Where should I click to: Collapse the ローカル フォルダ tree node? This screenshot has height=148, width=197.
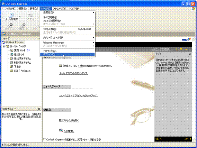[4, 46]
